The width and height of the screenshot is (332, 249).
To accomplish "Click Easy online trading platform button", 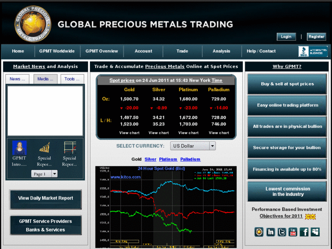I will (287, 105).
